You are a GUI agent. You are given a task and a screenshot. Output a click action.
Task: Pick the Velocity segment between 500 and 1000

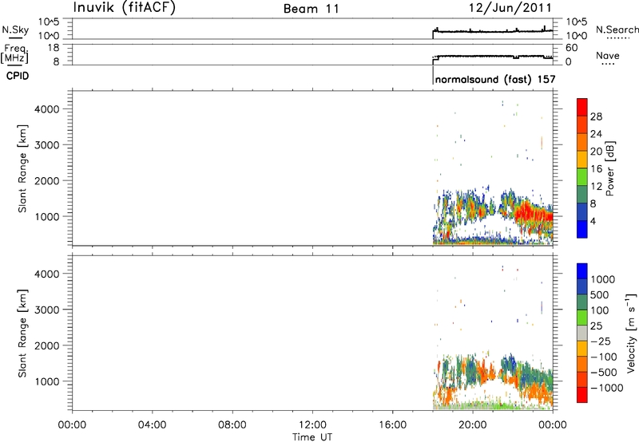[x=582, y=286]
